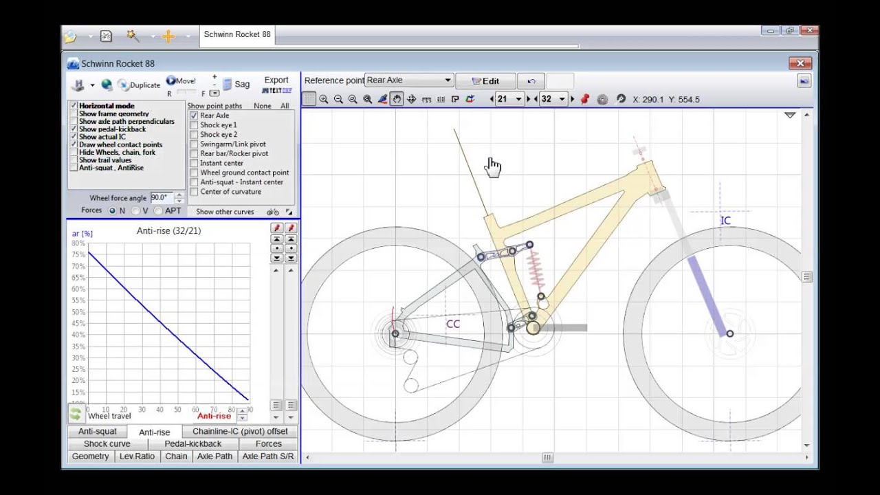Click the drawing's vertical scrollbar handle
The width and height of the screenshot is (880, 495).
[806, 277]
